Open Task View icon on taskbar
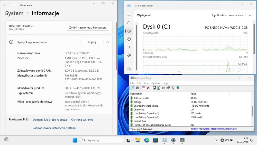Screen dimensions: 257x145 pyautogui.click(x=128, y=140)
